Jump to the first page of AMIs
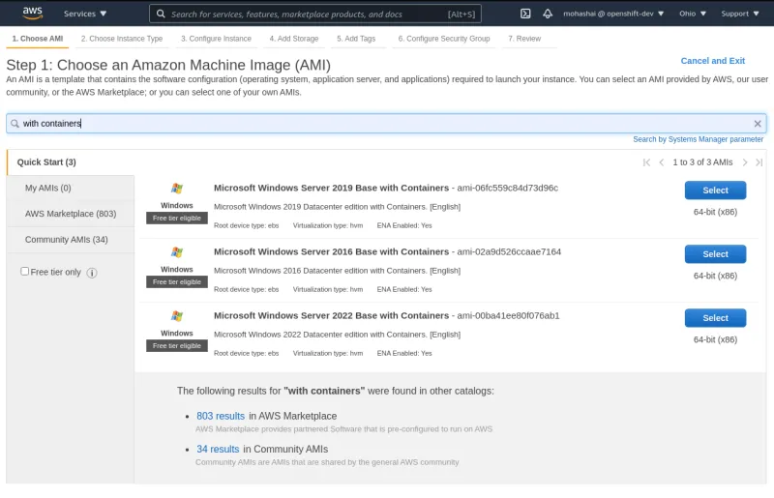 click(646, 162)
